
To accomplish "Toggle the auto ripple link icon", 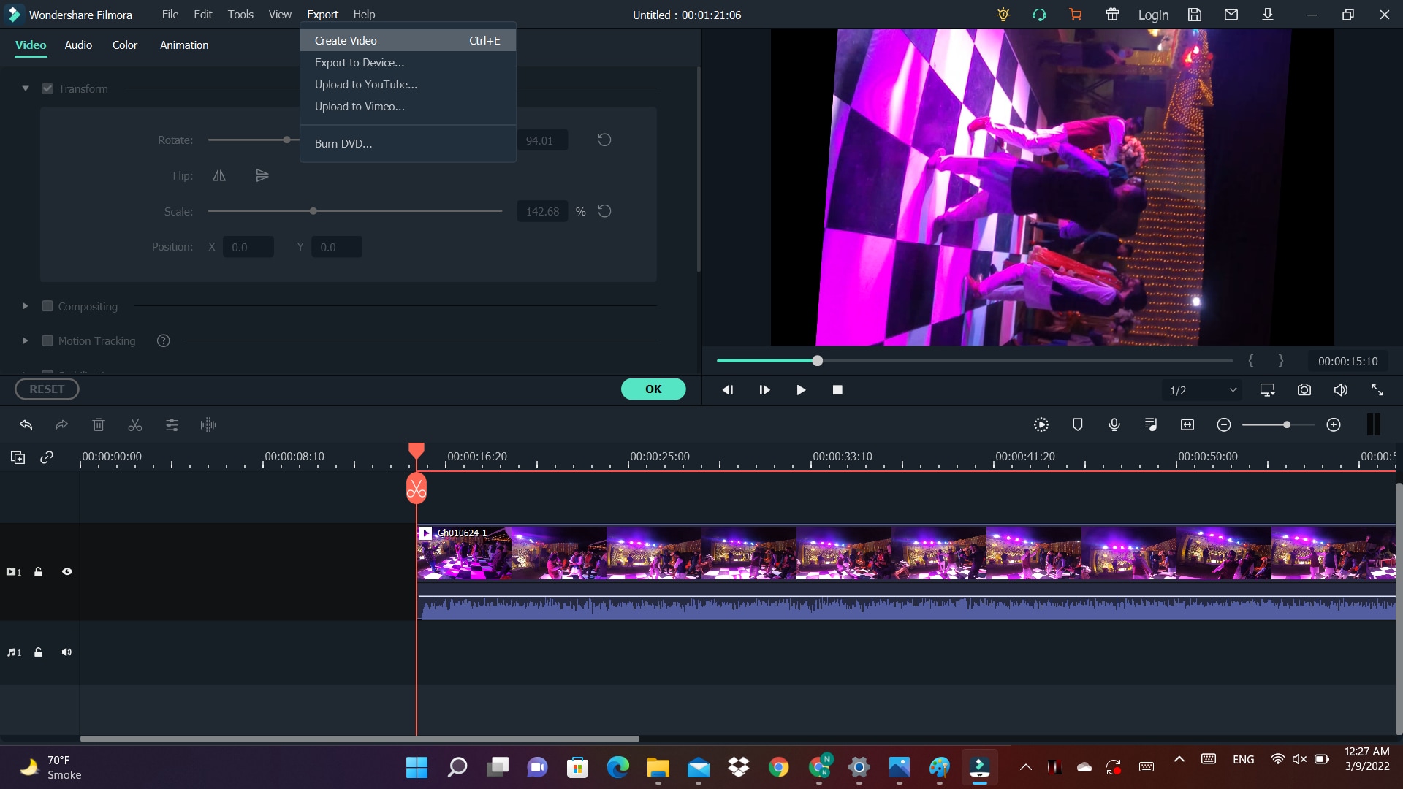I will [x=47, y=457].
